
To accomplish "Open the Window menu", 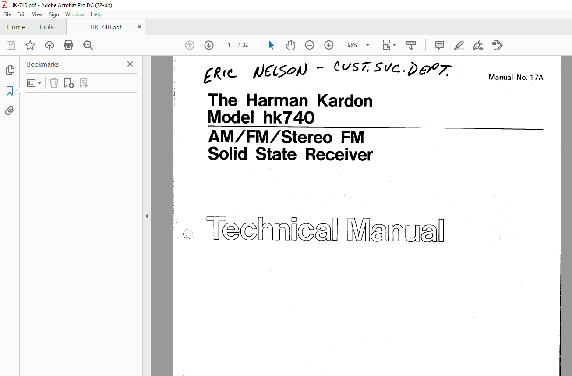I will (x=75, y=14).
